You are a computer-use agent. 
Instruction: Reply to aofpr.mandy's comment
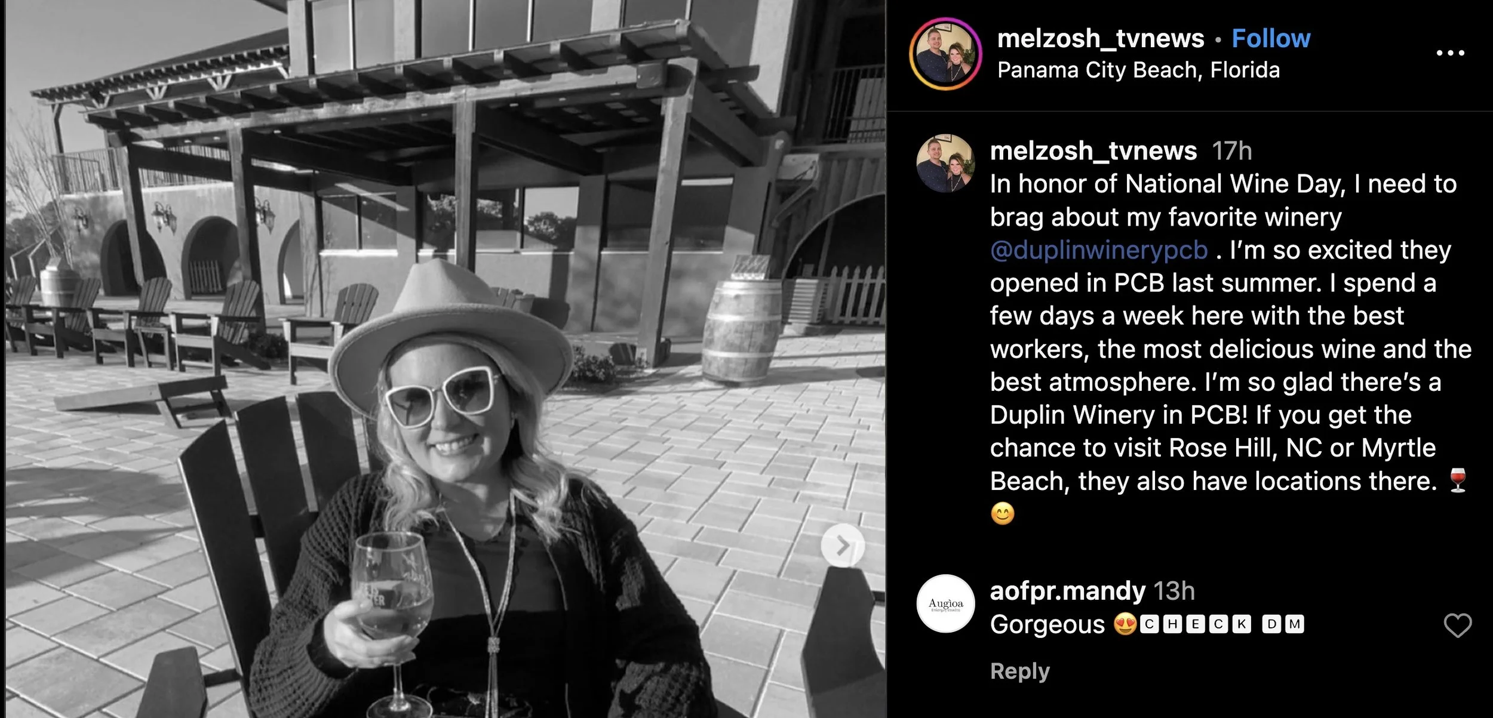(x=1019, y=671)
